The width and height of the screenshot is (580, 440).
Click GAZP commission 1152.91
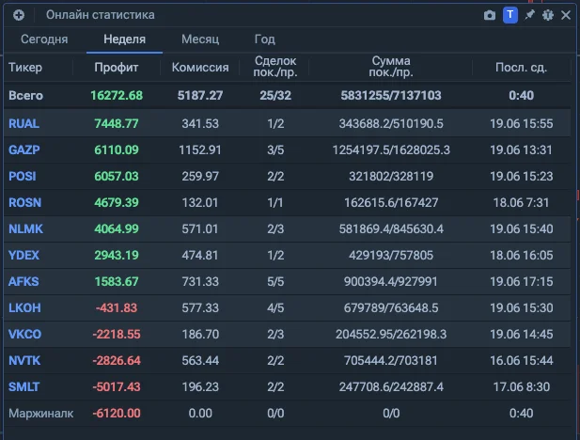[x=200, y=149]
